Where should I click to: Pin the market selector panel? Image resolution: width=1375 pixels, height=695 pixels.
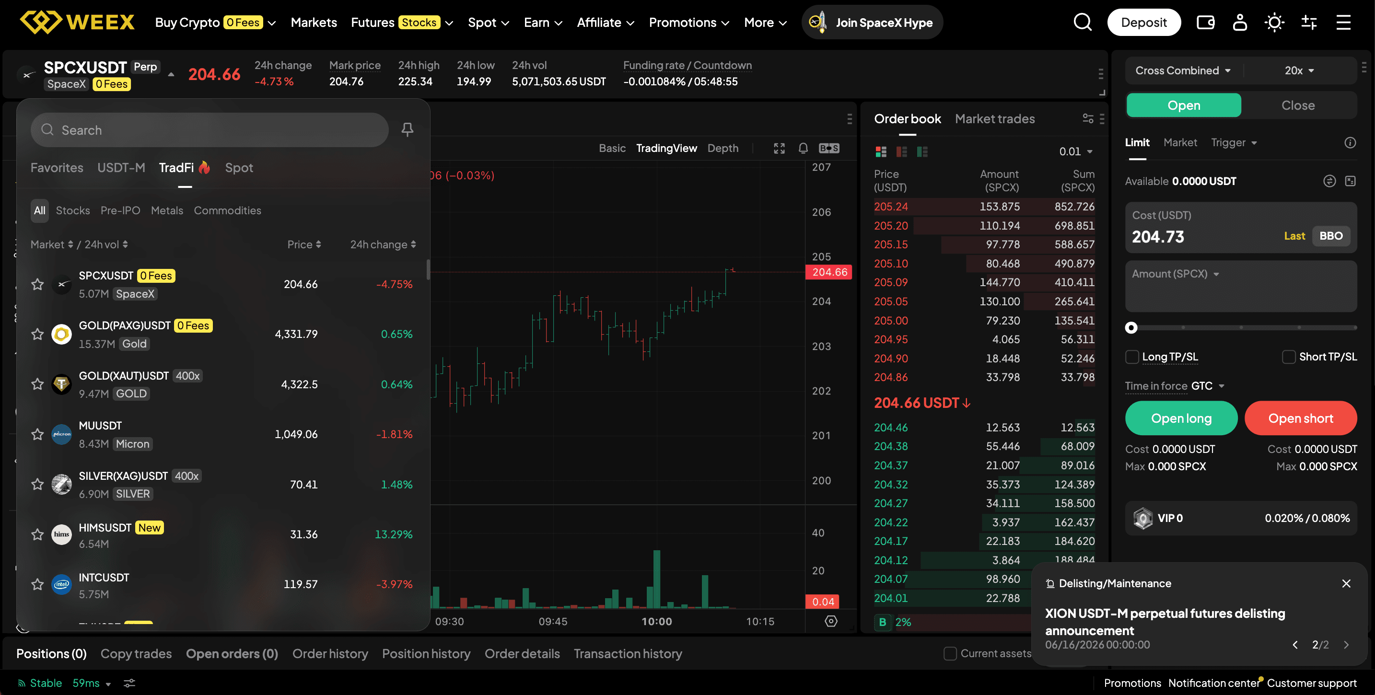point(407,129)
